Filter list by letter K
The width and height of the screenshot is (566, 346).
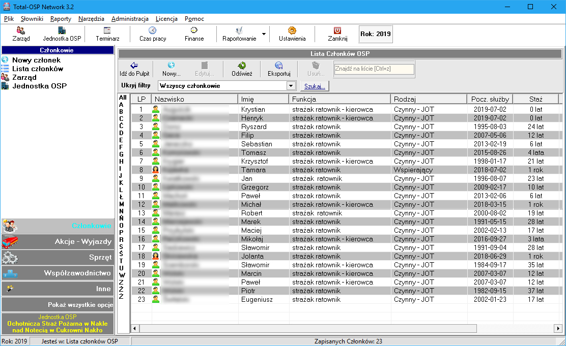point(121,183)
